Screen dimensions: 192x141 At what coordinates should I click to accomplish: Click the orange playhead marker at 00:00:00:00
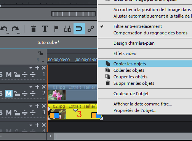[48, 59]
